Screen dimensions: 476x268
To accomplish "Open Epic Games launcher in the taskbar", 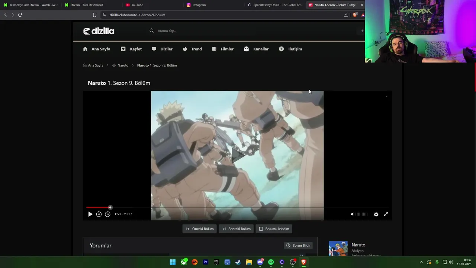I will [x=216, y=262].
